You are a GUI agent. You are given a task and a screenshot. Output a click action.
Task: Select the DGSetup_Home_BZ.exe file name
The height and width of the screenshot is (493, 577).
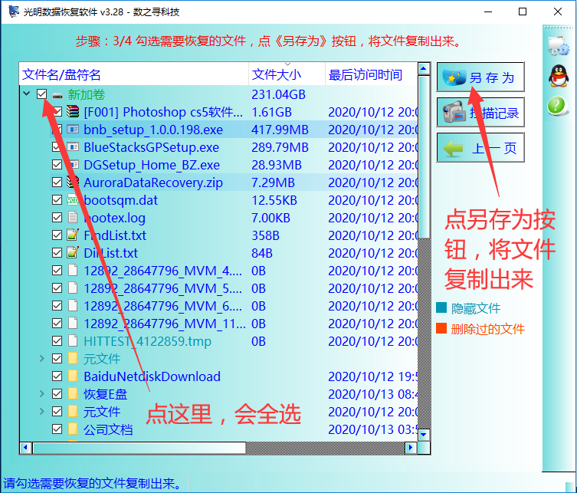tap(152, 165)
